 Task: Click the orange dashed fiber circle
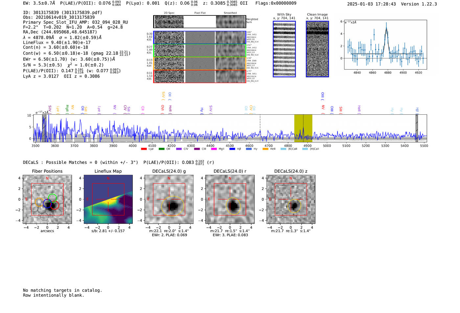coord(39,202)
